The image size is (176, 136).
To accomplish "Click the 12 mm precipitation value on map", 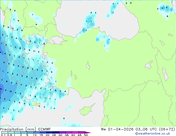I will pos(1,89).
